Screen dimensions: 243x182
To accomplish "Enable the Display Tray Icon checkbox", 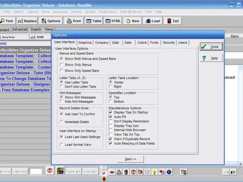I will pos(111,126).
